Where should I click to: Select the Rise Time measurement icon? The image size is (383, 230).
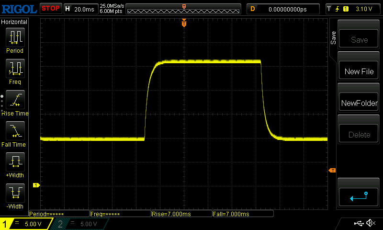15,100
